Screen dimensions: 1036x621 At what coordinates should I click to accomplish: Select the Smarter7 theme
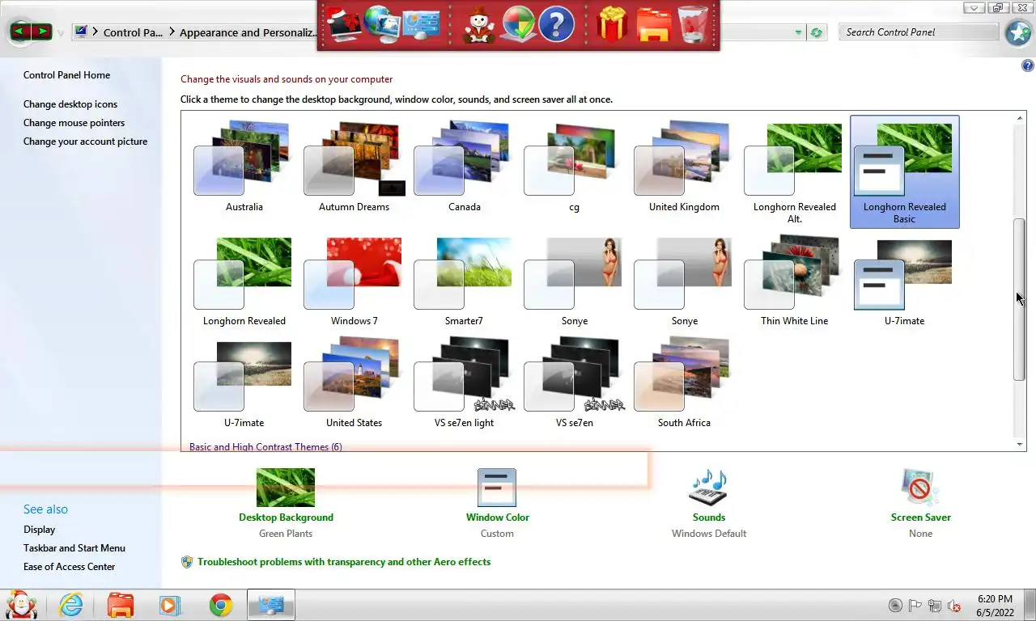464,281
